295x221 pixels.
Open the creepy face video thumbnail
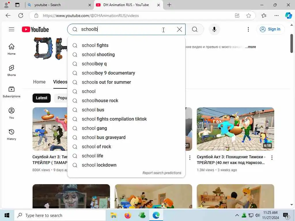(71, 196)
